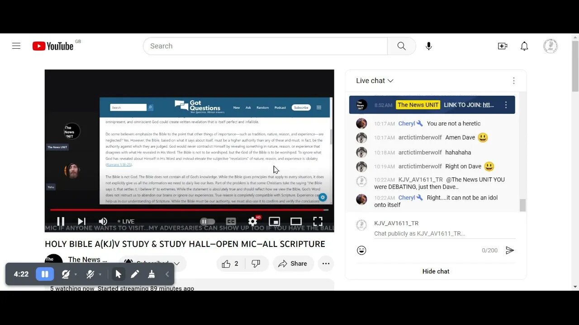
Task: Toggle closed captions CC button
Action: tap(231, 221)
